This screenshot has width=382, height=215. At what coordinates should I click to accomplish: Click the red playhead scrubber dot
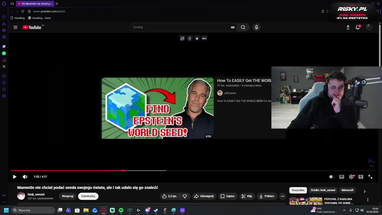(x=123, y=171)
